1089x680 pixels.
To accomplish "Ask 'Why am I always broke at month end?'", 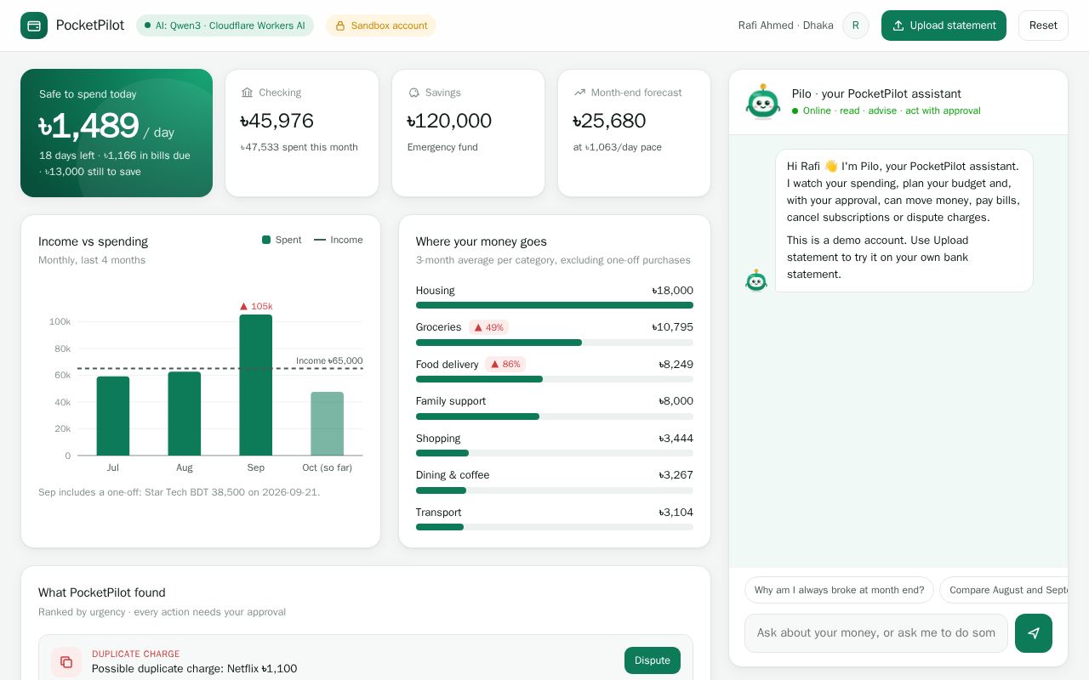I will [839, 590].
